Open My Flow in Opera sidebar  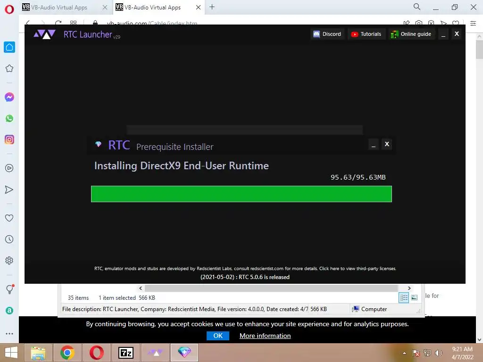9,189
